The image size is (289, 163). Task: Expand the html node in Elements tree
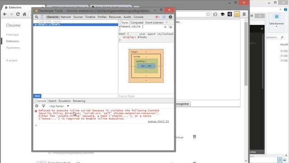point(36,24)
